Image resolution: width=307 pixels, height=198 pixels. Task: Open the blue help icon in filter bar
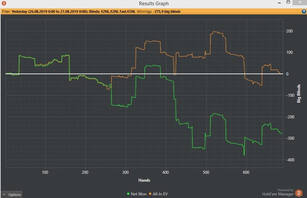coord(303,11)
